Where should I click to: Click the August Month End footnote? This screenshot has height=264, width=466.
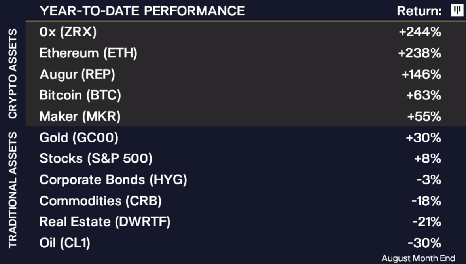coord(418,258)
